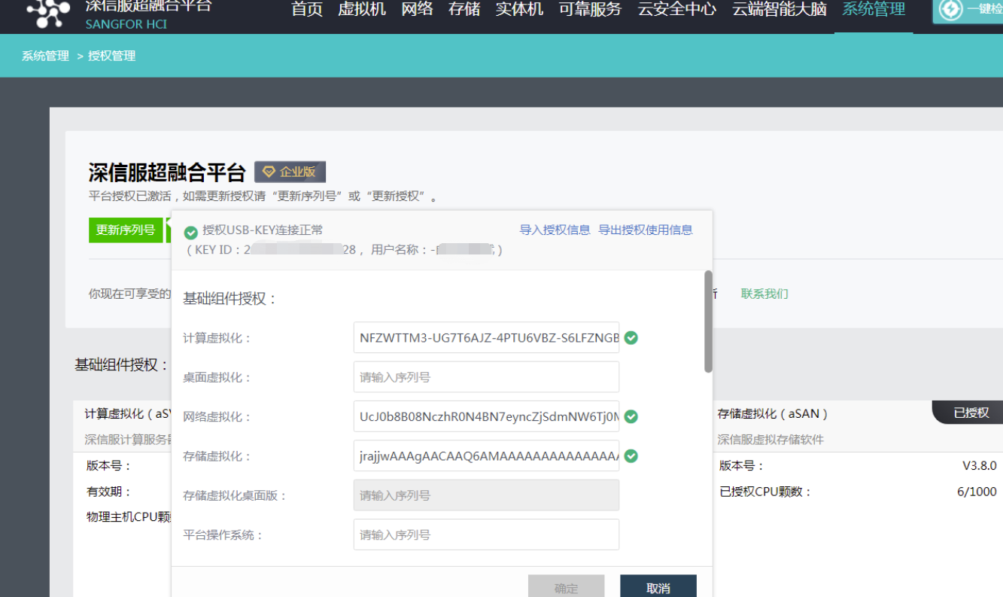1003x597 pixels.
Task: Click the one-key check lightning icon
Action: (951, 10)
